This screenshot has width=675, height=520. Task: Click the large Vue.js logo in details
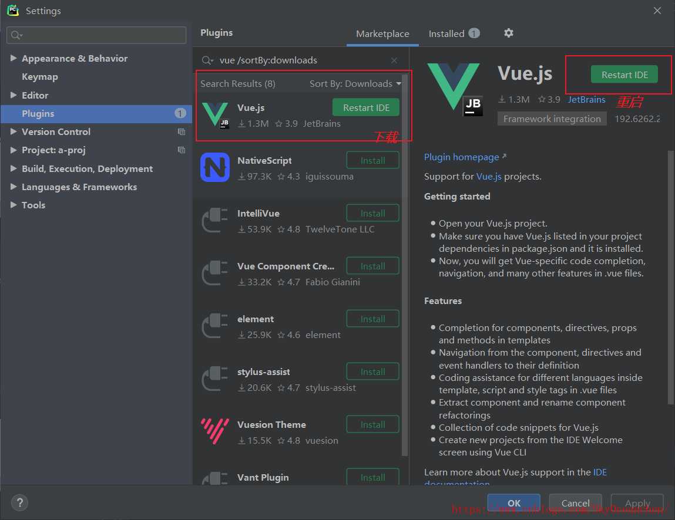coord(455,89)
